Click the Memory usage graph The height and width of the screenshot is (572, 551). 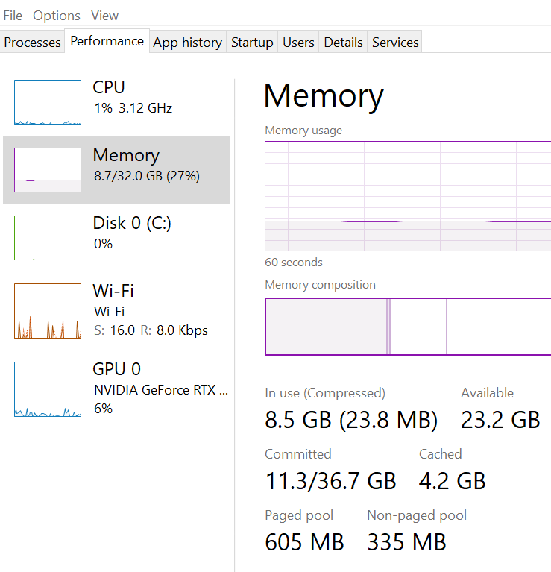tap(408, 196)
